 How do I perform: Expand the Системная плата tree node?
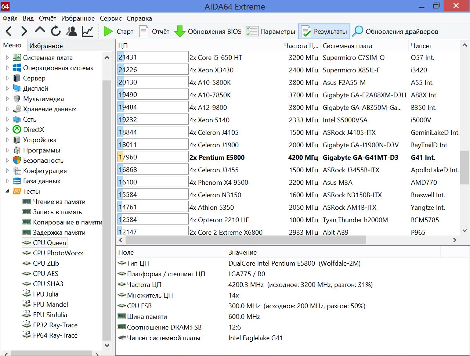tap(7, 58)
